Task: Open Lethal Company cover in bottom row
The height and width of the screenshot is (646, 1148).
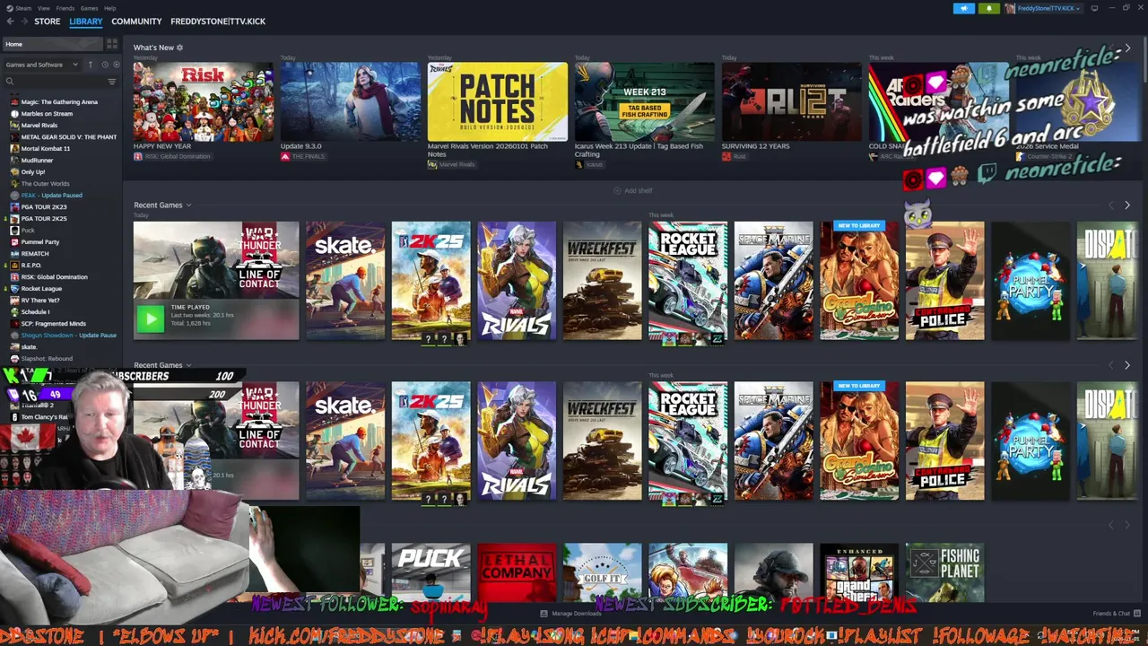Action: coord(517,572)
